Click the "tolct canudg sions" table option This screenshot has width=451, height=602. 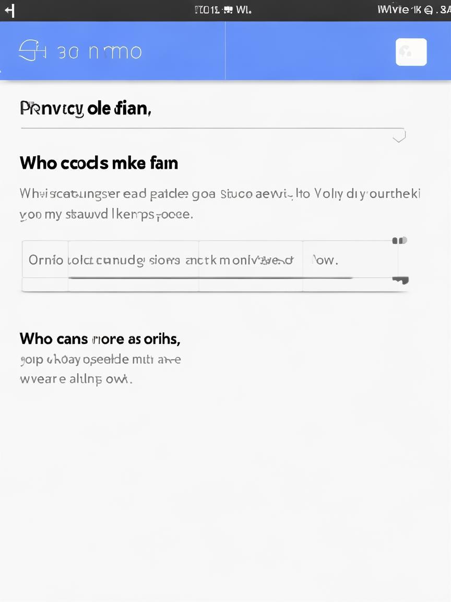[x=133, y=260]
